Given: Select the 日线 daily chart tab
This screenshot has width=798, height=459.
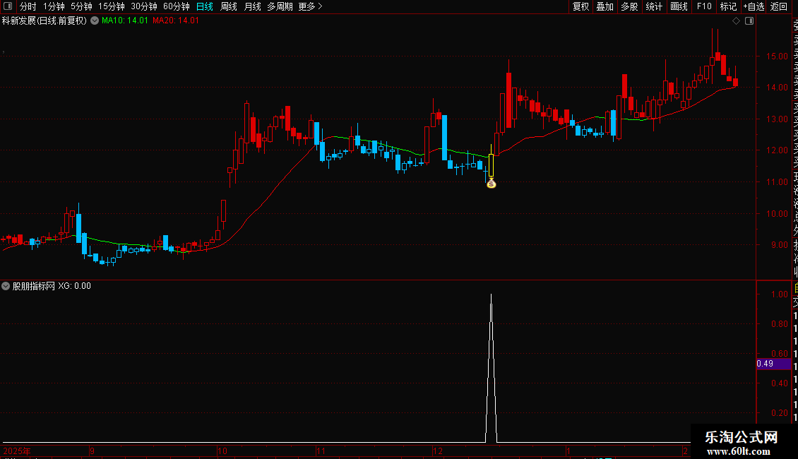Looking at the screenshot, I should (x=205, y=6).
